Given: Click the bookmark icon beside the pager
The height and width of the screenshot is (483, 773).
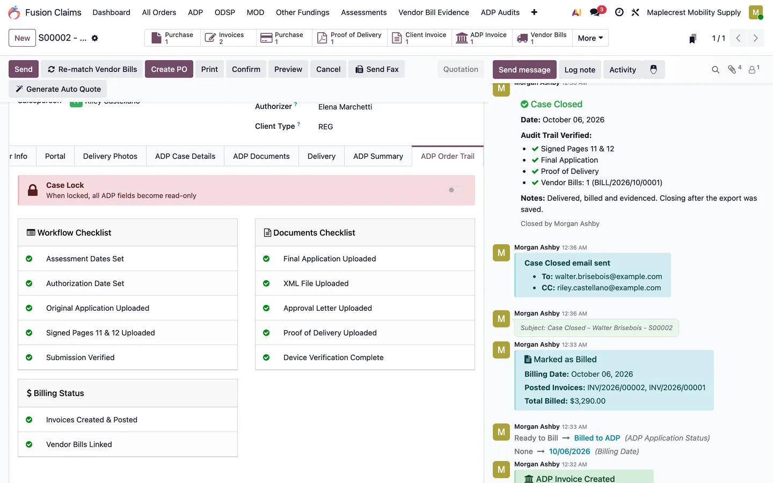Looking at the screenshot, I should [x=693, y=38].
